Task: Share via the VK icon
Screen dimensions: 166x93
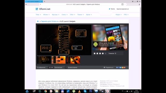Action: 117,67
